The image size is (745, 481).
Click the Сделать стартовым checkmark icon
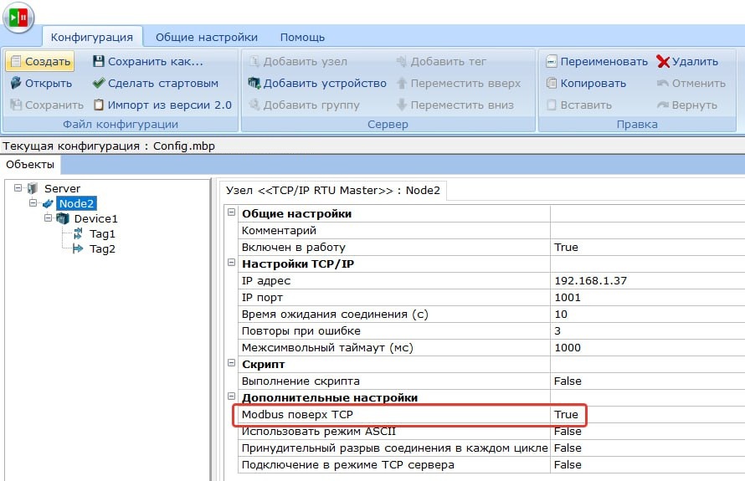tap(99, 83)
